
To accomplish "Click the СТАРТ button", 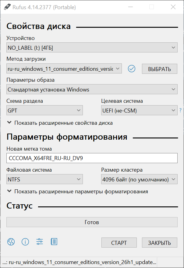I will tap(119, 242).
